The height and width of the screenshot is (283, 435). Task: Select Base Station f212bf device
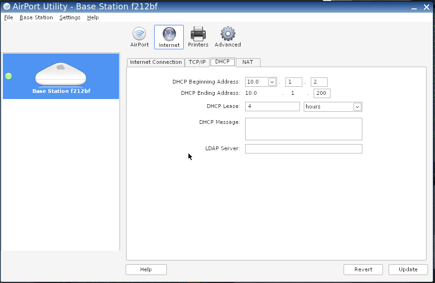click(x=61, y=76)
